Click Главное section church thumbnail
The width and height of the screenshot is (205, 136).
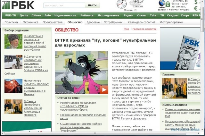(x=174, y=88)
